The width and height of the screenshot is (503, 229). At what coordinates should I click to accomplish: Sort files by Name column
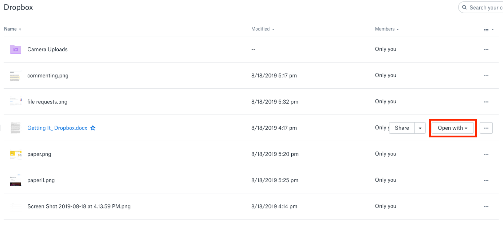point(13,29)
